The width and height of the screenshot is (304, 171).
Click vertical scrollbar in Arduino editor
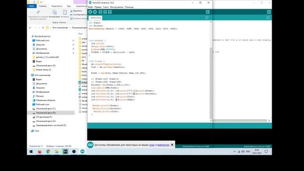[x=211, y=84]
